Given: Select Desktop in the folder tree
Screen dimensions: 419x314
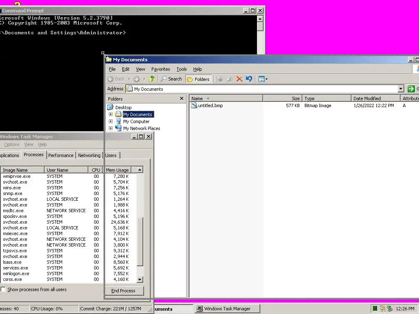Looking at the screenshot, I should pyautogui.click(x=124, y=108).
